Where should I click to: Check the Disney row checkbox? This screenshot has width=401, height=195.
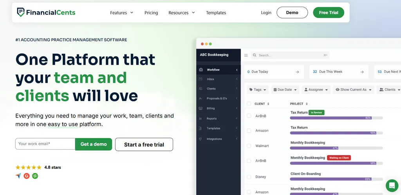click(x=249, y=177)
